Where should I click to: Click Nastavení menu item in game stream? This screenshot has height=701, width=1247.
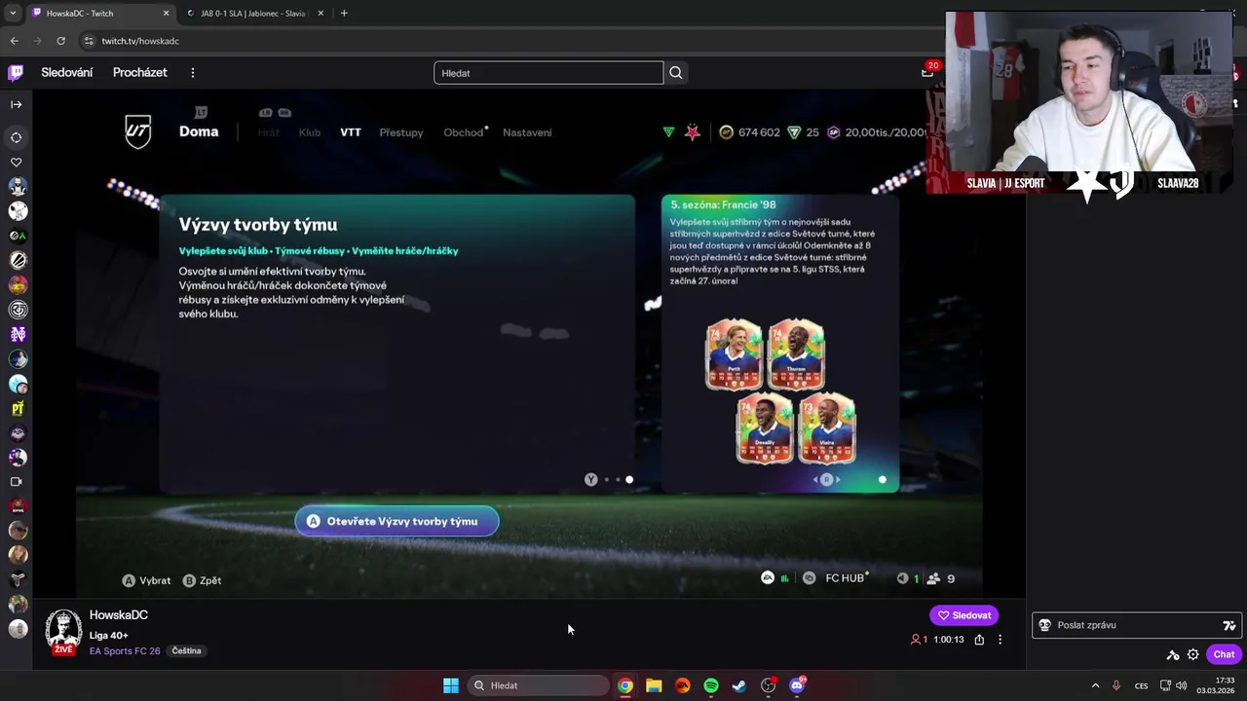coord(527,132)
